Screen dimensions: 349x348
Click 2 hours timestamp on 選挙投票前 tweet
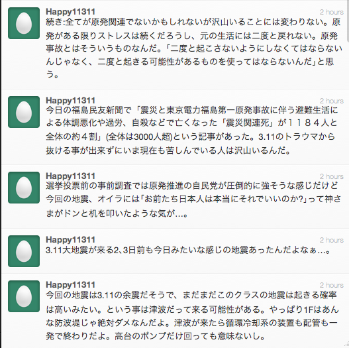coord(332,176)
